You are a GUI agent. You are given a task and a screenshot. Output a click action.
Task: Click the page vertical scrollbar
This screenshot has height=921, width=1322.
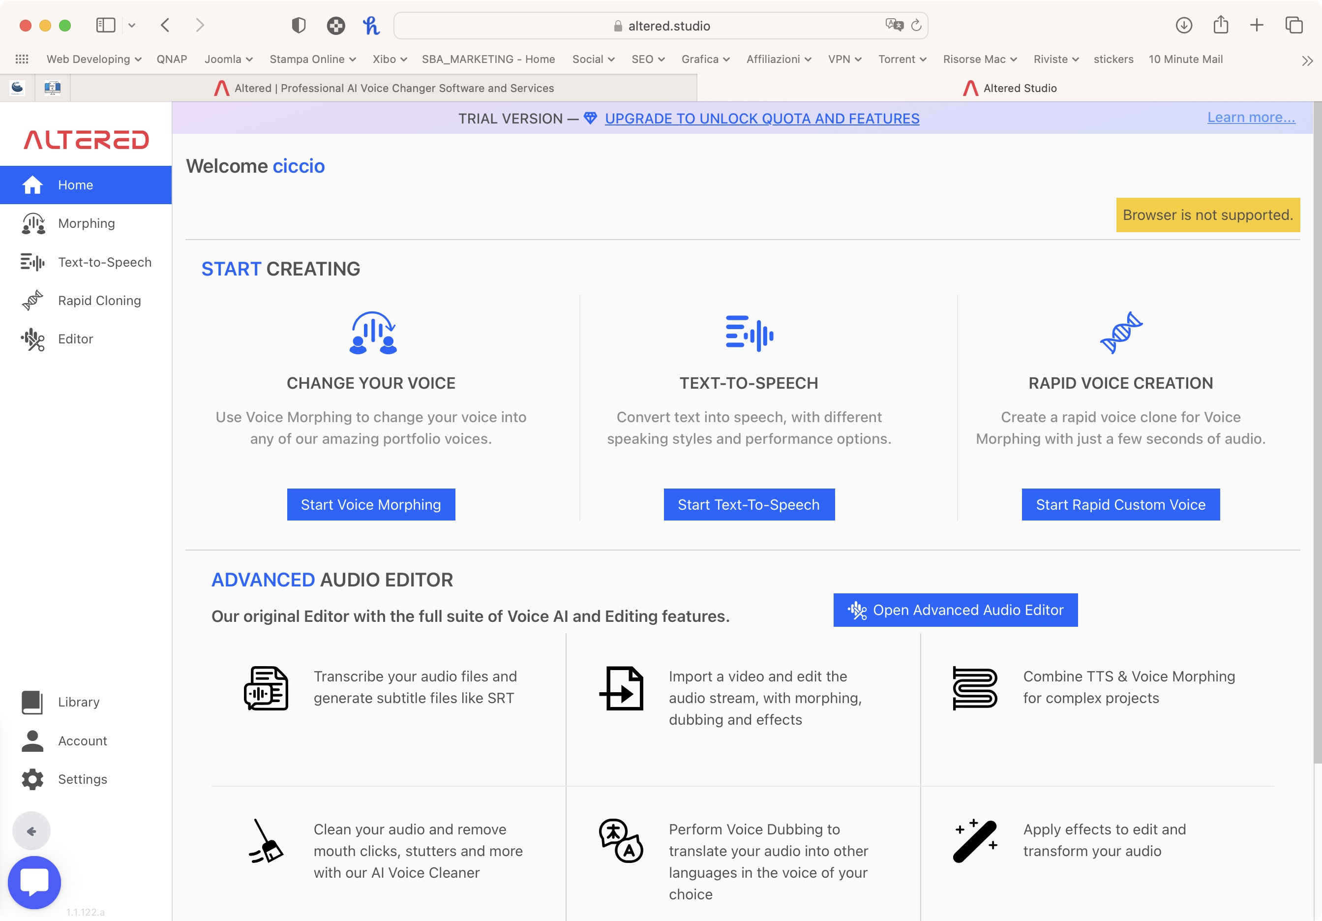coord(1318,432)
